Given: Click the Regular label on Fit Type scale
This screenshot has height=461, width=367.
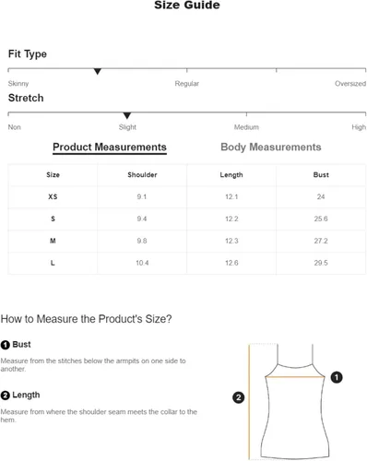Looking at the screenshot, I should (x=187, y=84).
